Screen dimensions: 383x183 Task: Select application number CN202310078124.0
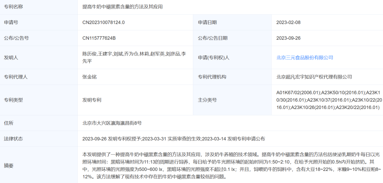click(104, 22)
